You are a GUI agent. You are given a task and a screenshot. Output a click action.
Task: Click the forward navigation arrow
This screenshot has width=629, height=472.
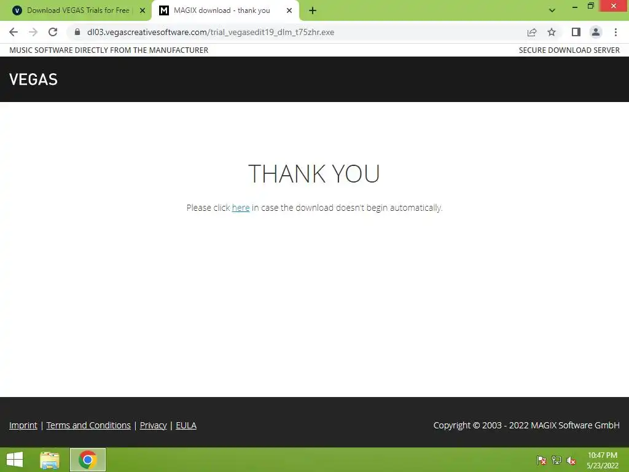33,32
